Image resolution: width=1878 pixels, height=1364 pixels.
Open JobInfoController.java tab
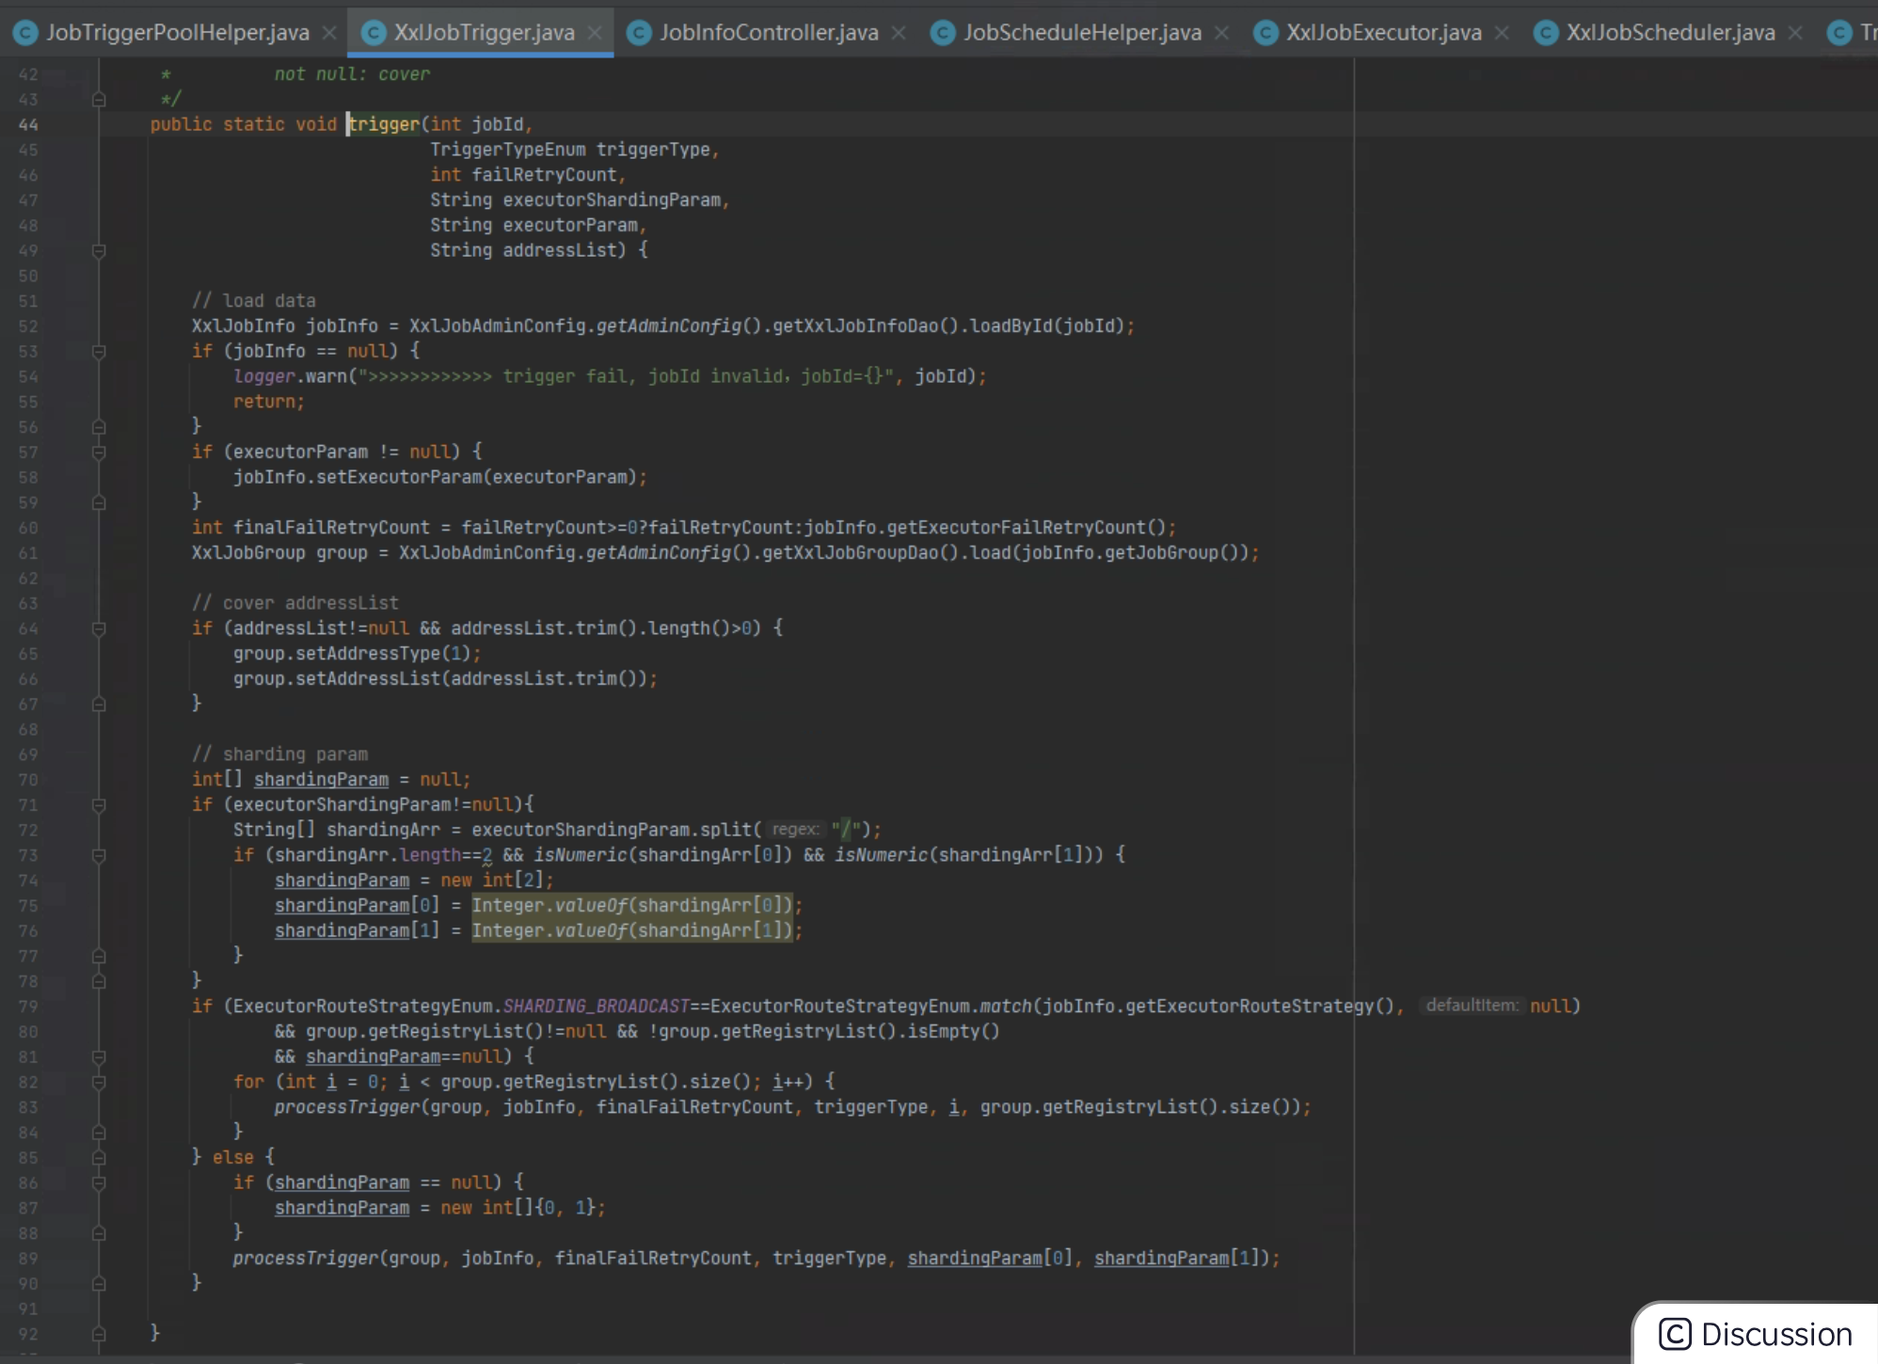[769, 33]
